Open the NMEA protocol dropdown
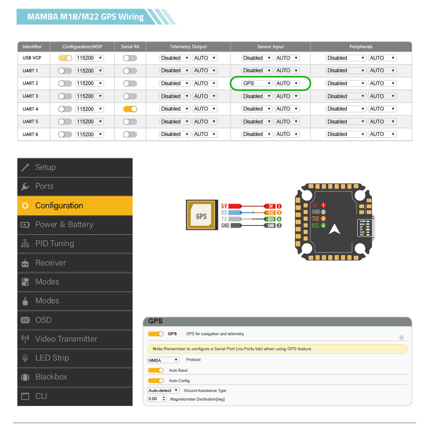The width and height of the screenshot is (430, 432). pyautogui.click(x=163, y=360)
